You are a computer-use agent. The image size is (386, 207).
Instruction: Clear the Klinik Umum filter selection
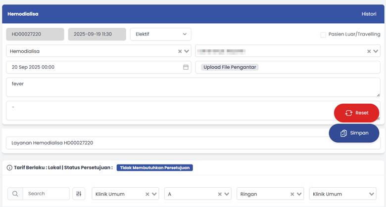pyautogui.click(x=147, y=195)
